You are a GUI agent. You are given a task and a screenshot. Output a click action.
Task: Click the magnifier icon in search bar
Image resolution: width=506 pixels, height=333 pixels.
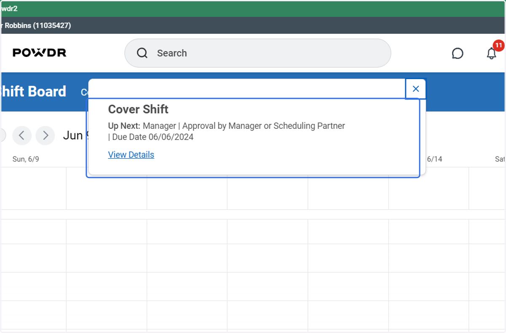pos(143,53)
